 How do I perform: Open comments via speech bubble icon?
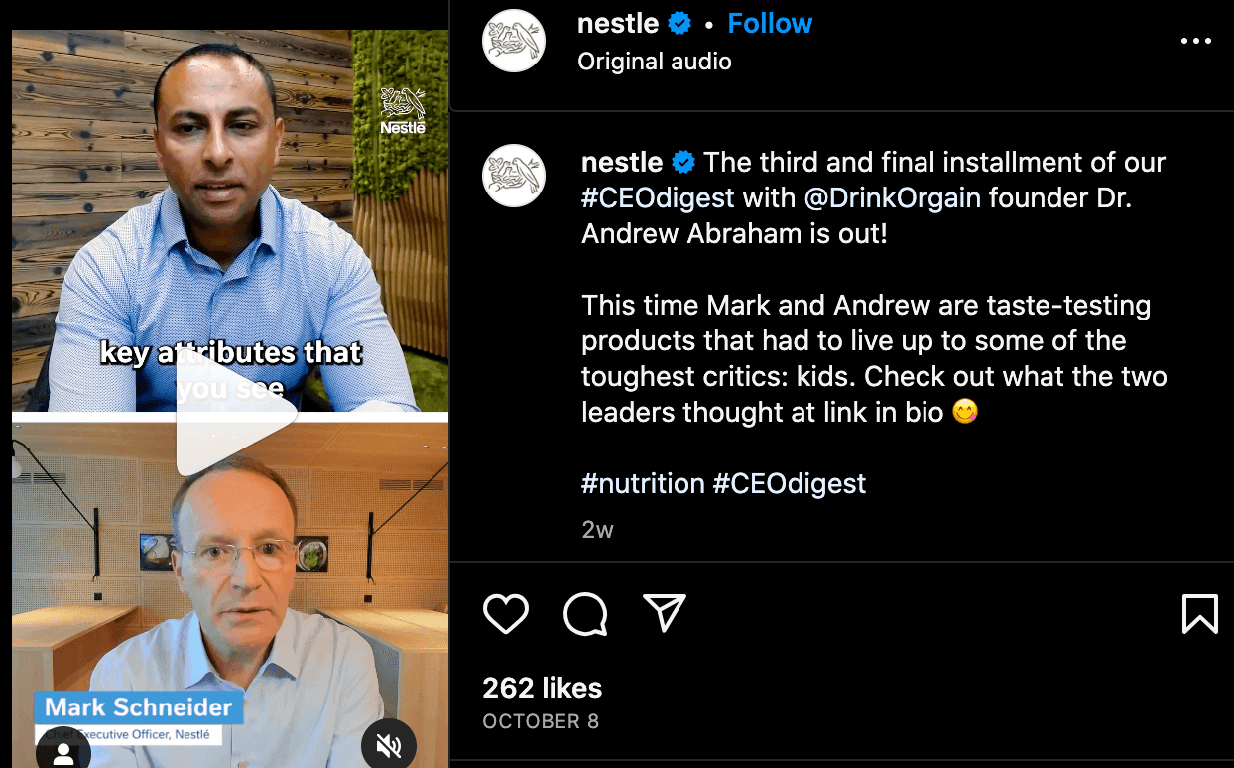tap(585, 614)
